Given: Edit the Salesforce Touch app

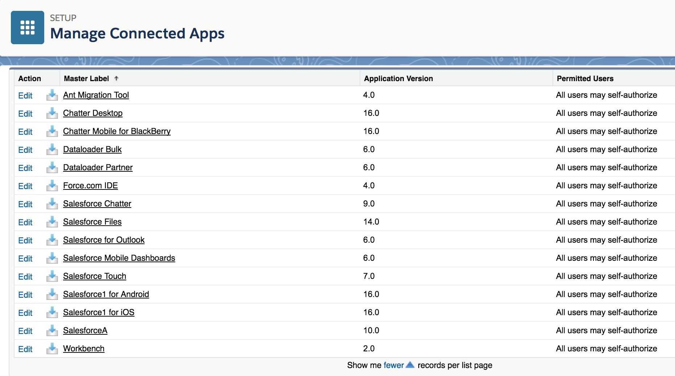Looking at the screenshot, I should click(x=25, y=277).
